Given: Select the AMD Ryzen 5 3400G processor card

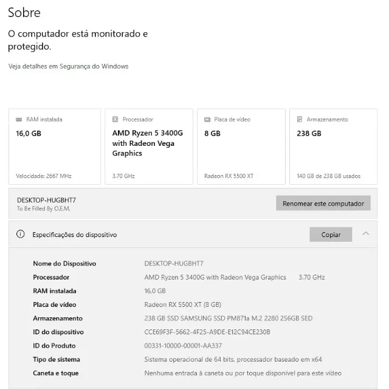Looking at the screenshot, I should pyautogui.click(x=149, y=146).
